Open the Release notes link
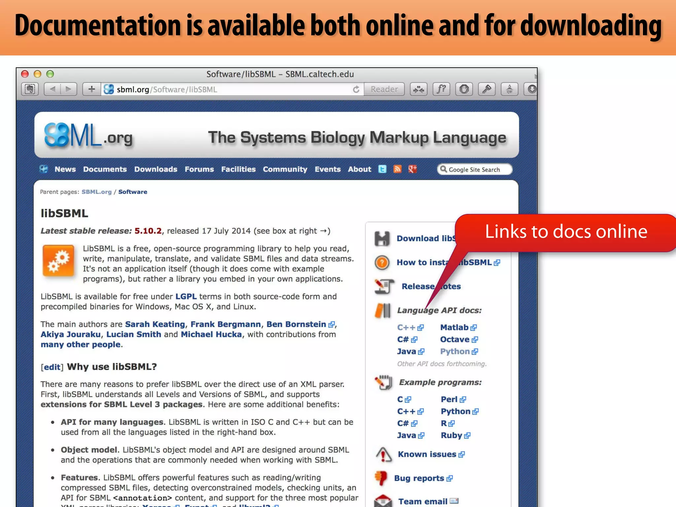The height and width of the screenshot is (507, 676). (x=431, y=286)
